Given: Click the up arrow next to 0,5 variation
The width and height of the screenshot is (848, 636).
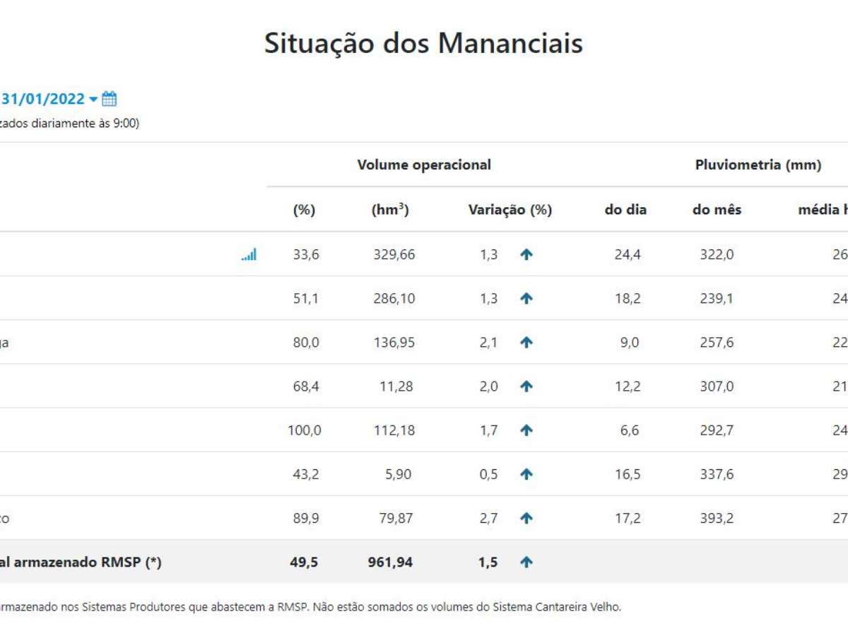Looking at the screenshot, I should pyautogui.click(x=526, y=474).
